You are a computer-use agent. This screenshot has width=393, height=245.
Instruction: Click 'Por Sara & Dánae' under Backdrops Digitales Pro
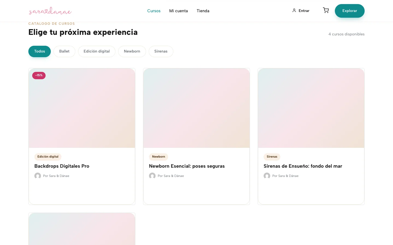56,176
